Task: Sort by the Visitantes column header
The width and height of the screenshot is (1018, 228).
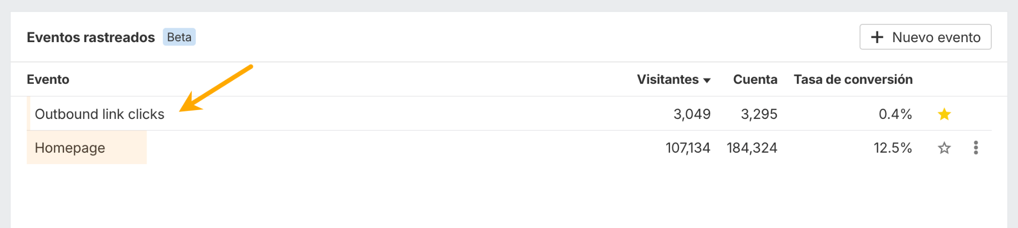Action: pyautogui.click(x=668, y=79)
